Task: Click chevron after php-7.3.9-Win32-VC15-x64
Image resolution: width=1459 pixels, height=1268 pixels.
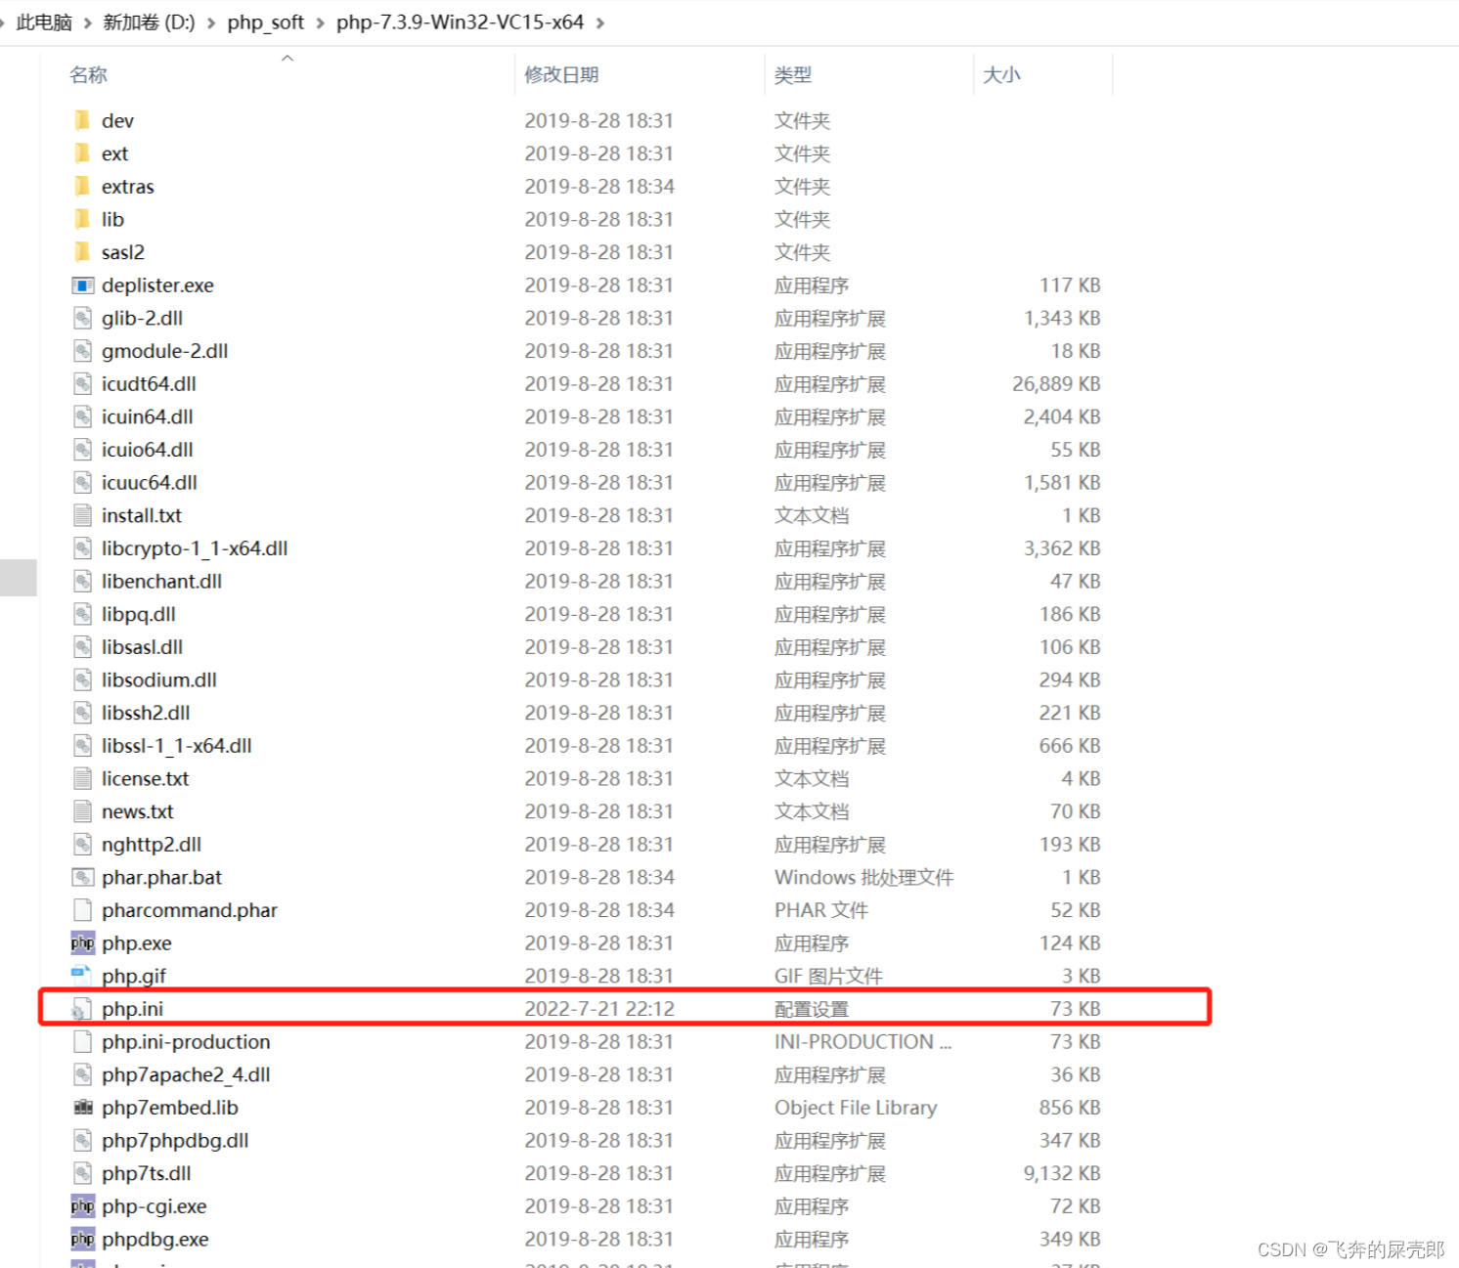Action: (x=599, y=22)
